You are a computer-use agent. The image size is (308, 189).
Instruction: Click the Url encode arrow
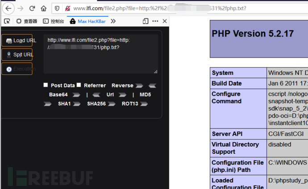tap(122, 95)
